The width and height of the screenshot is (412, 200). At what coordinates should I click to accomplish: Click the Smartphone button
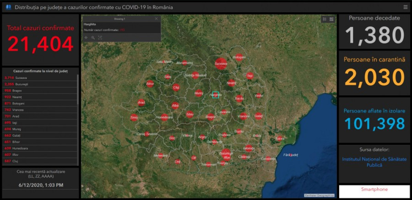pyautogui.click(x=374, y=189)
